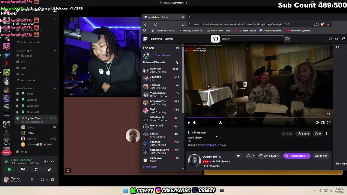Unfollow MeltIsLIVE with heart button
Screen dimensions: 347x195
[x=238, y=156]
